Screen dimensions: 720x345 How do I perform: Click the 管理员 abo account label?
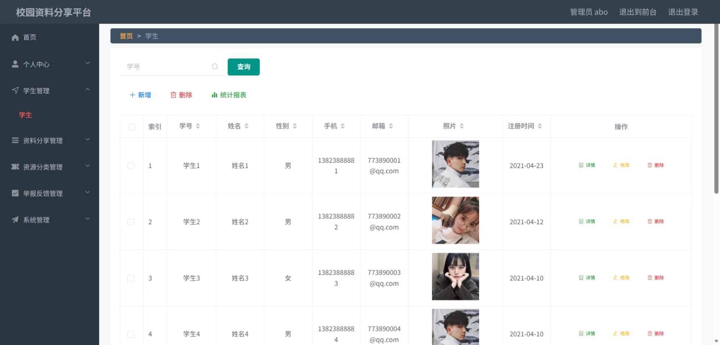tap(589, 12)
